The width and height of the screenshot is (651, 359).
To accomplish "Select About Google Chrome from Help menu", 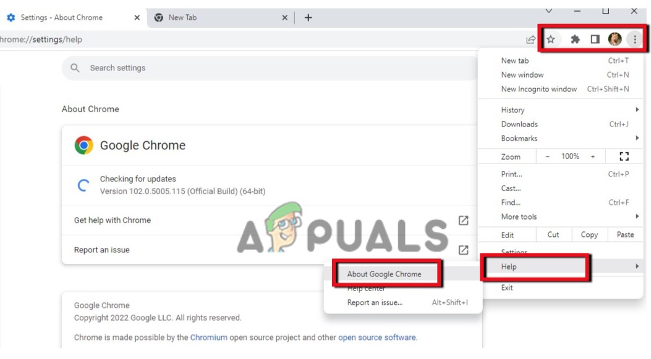I will tap(383, 273).
